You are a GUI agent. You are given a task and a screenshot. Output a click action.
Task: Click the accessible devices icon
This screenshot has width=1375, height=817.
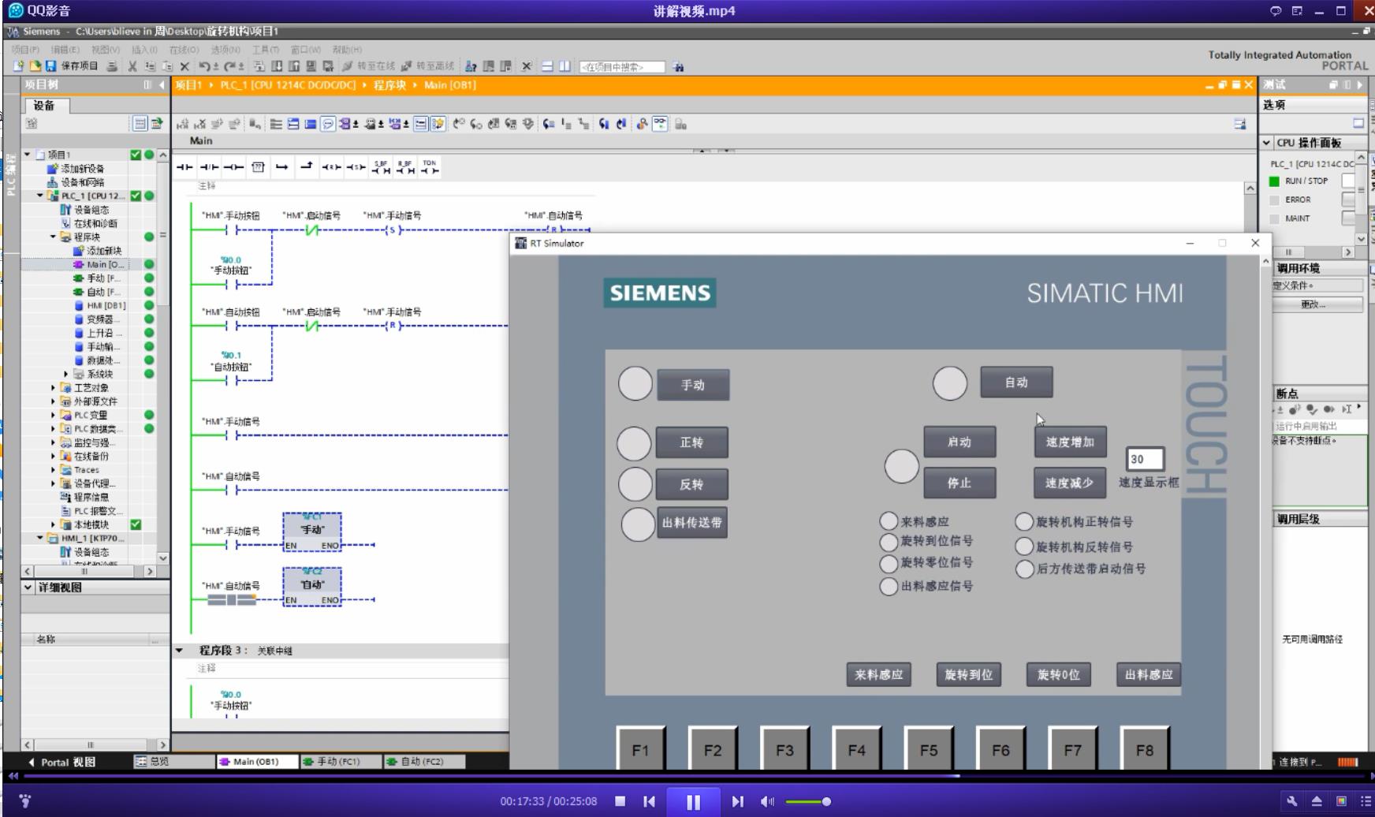pos(471,66)
